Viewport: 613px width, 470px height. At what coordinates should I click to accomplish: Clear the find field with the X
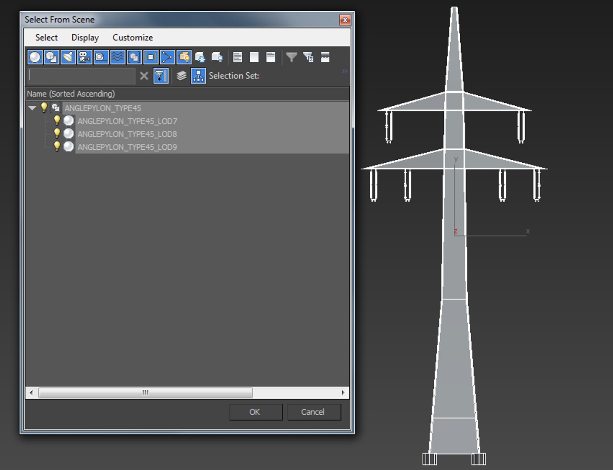(144, 76)
